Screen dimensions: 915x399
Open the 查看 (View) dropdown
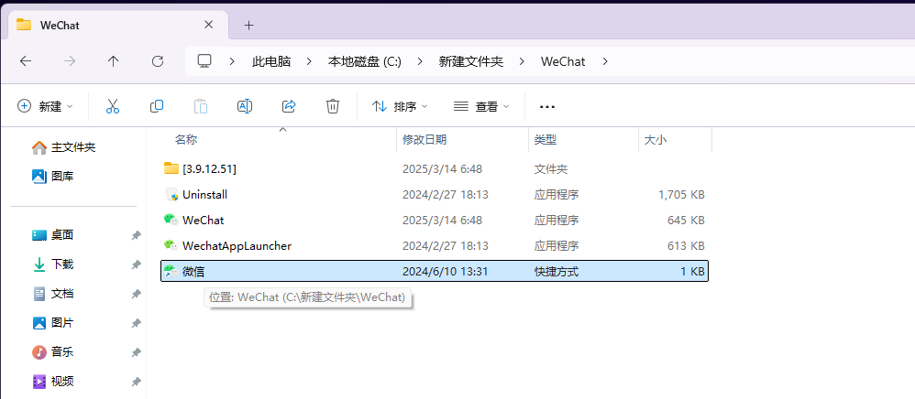coord(482,106)
